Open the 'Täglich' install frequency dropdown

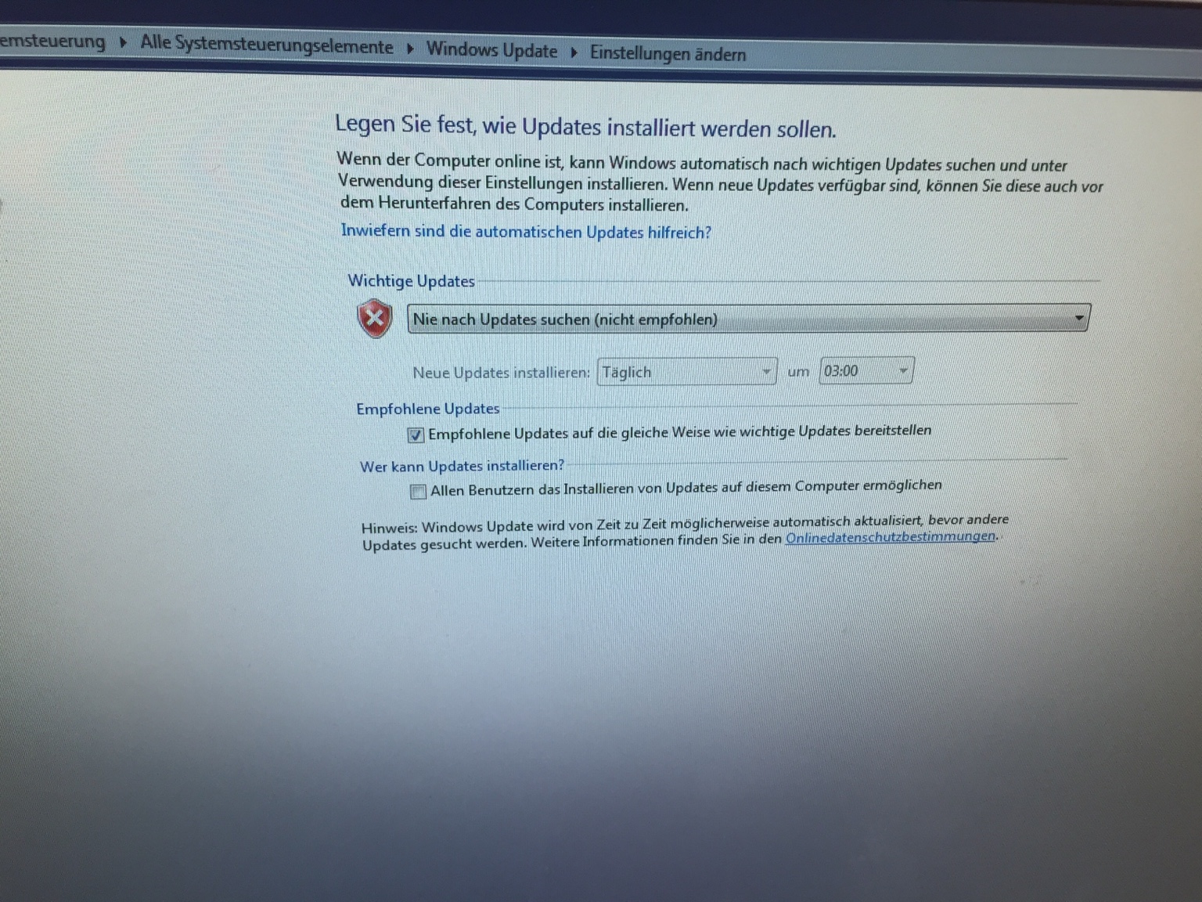tap(687, 372)
